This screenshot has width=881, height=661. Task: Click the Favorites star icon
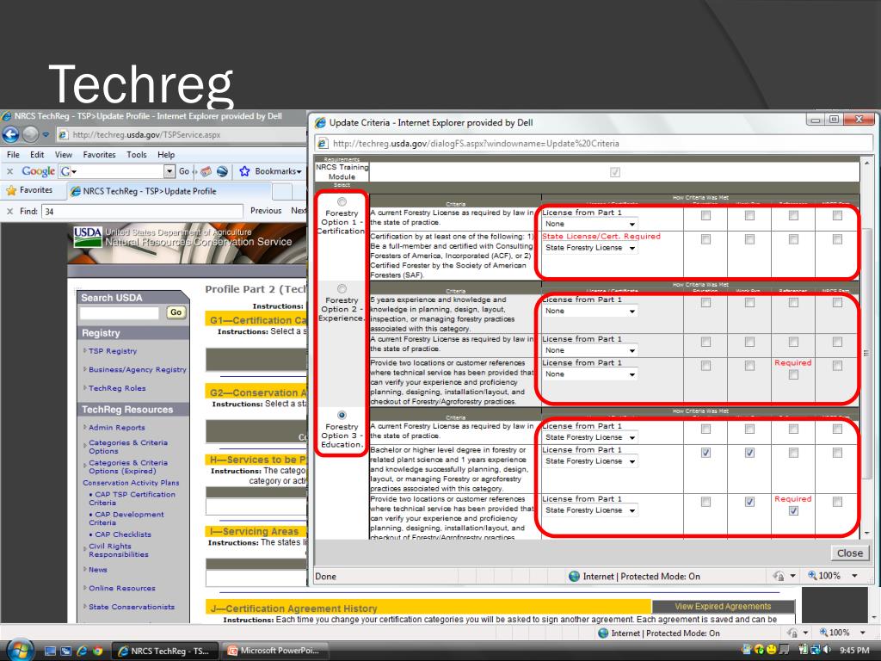(10, 190)
